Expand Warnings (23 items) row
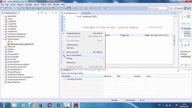Image resolution: width=192 pixels, height=108 pixels. click(63, 79)
